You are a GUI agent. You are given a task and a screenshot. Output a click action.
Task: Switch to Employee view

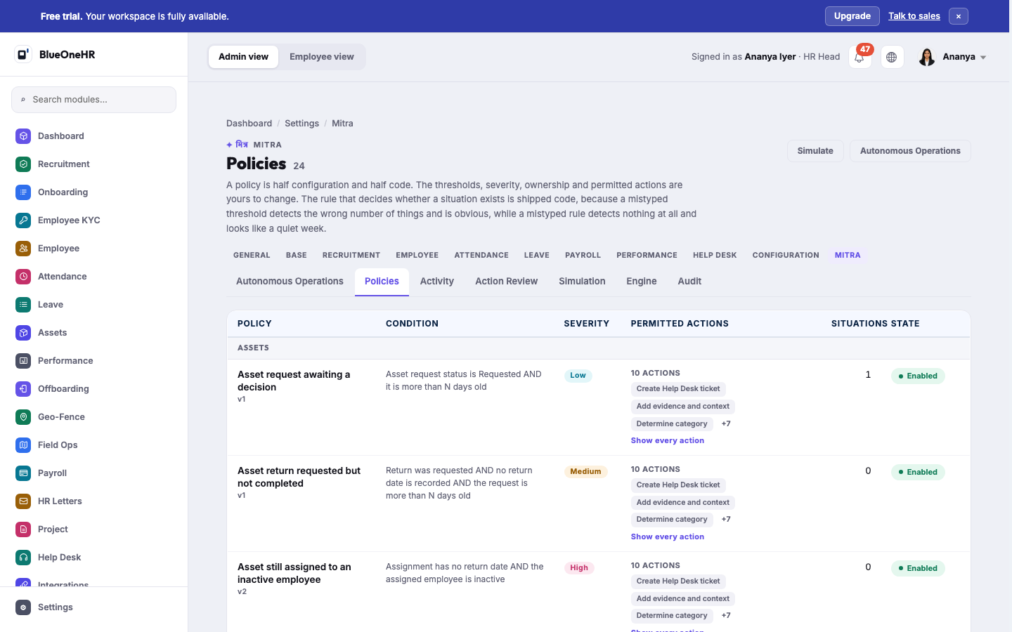[x=322, y=57]
